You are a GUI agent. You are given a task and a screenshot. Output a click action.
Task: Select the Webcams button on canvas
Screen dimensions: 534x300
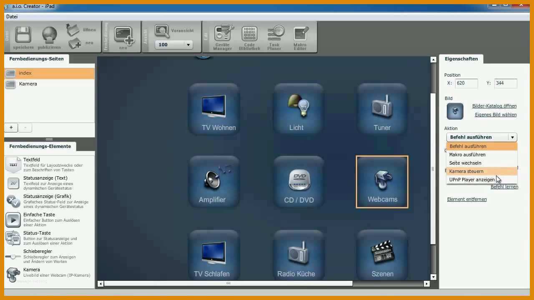pos(382,182)
